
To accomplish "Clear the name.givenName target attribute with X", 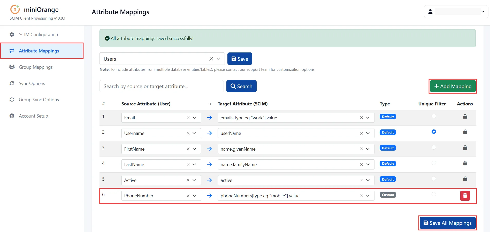I will tap(362, 149).
